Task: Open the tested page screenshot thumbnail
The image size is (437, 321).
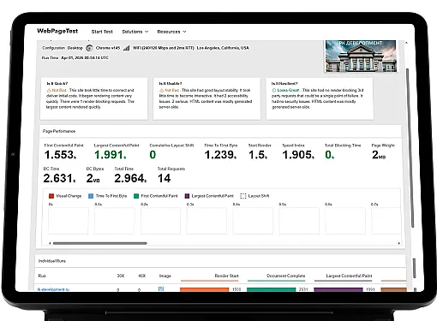Action: 361,56
